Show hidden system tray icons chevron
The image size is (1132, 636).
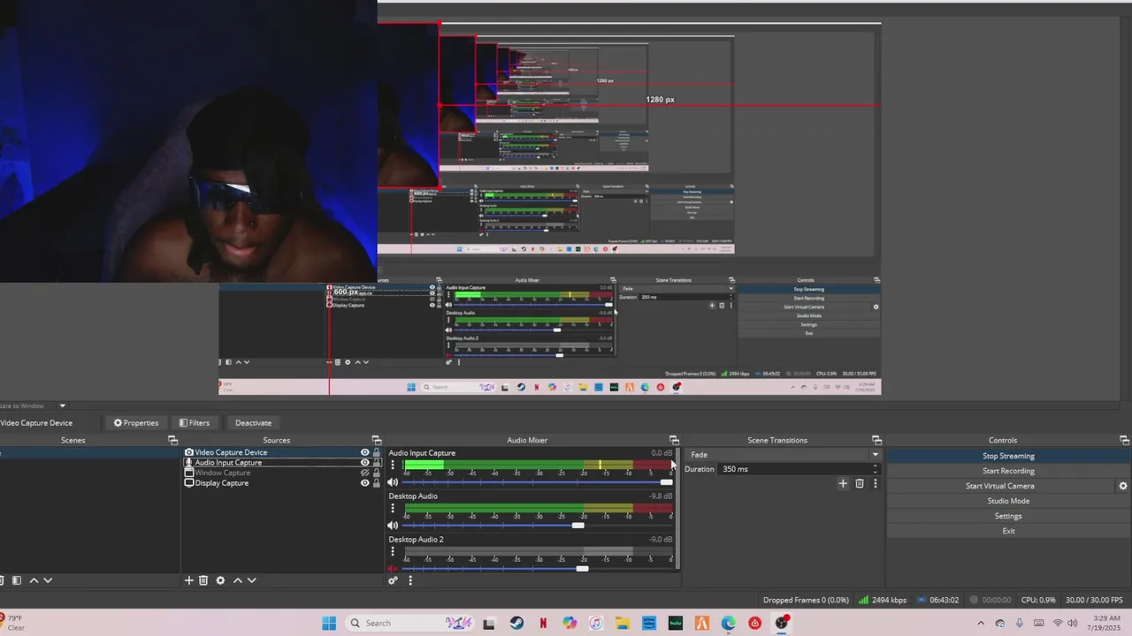982,623
